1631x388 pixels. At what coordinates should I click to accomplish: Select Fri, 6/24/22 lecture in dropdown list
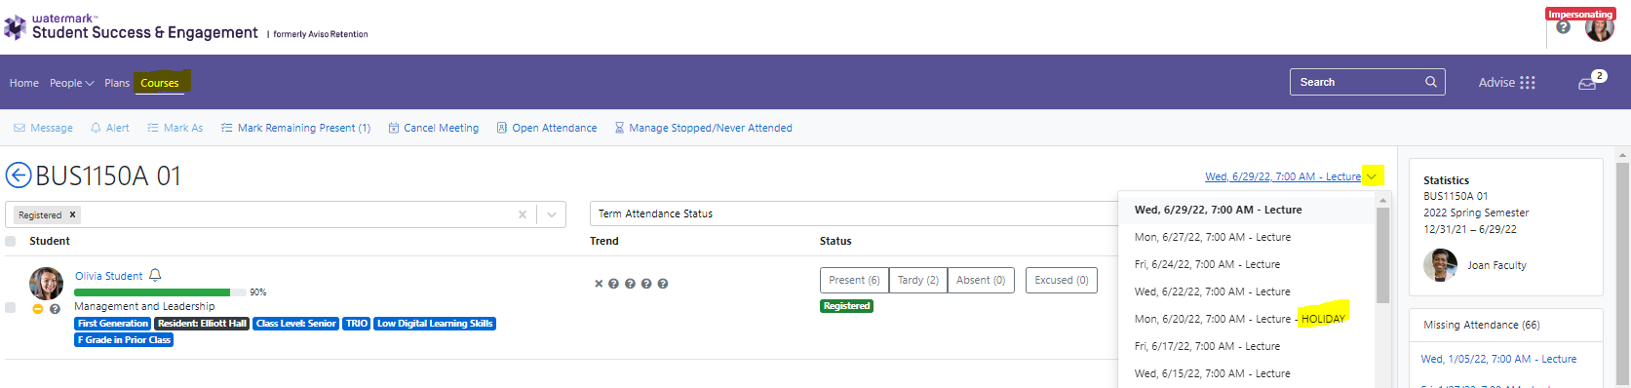point(1248,264)
